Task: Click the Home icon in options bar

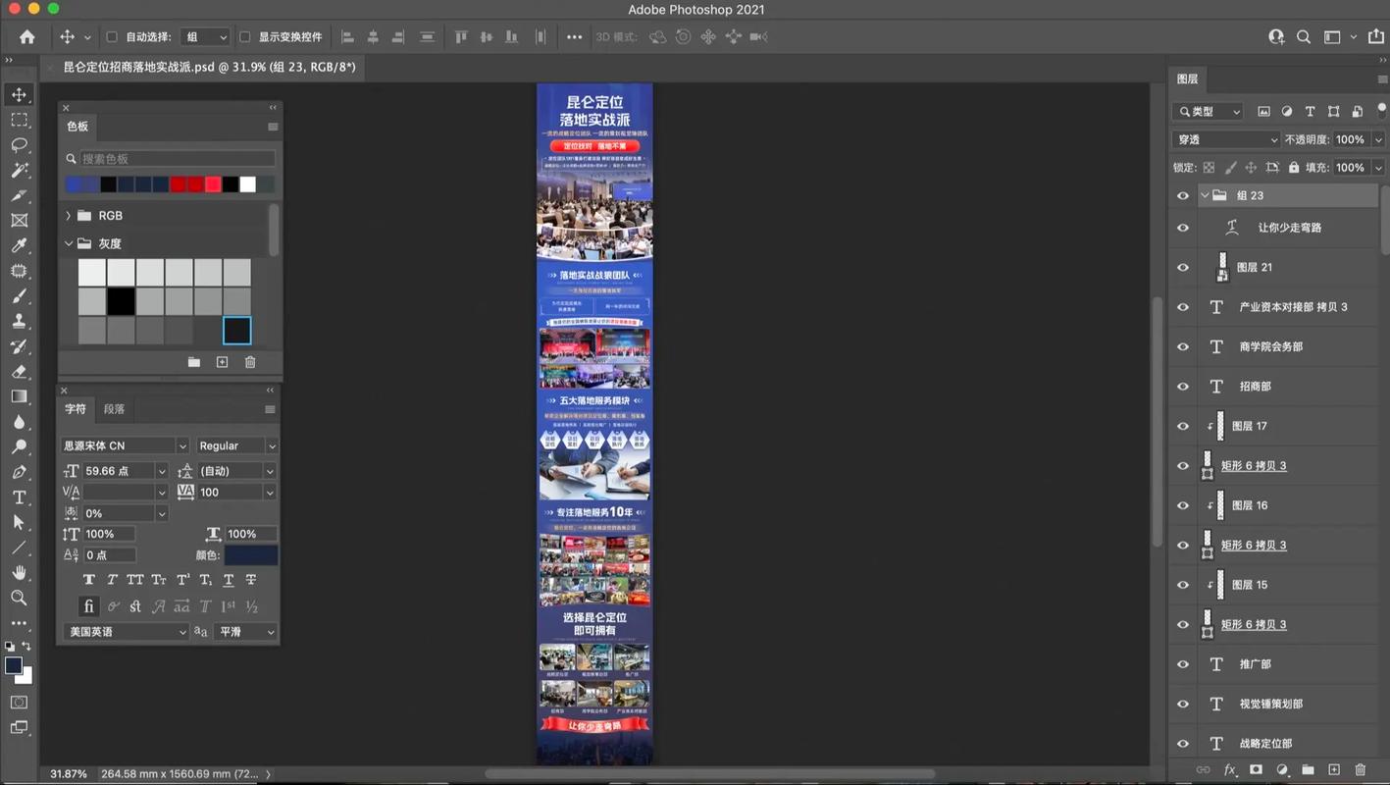Action: [x=26, y=37]
